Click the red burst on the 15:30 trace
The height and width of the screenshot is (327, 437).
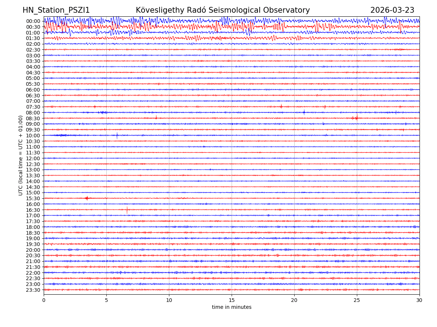coord(87,198)
